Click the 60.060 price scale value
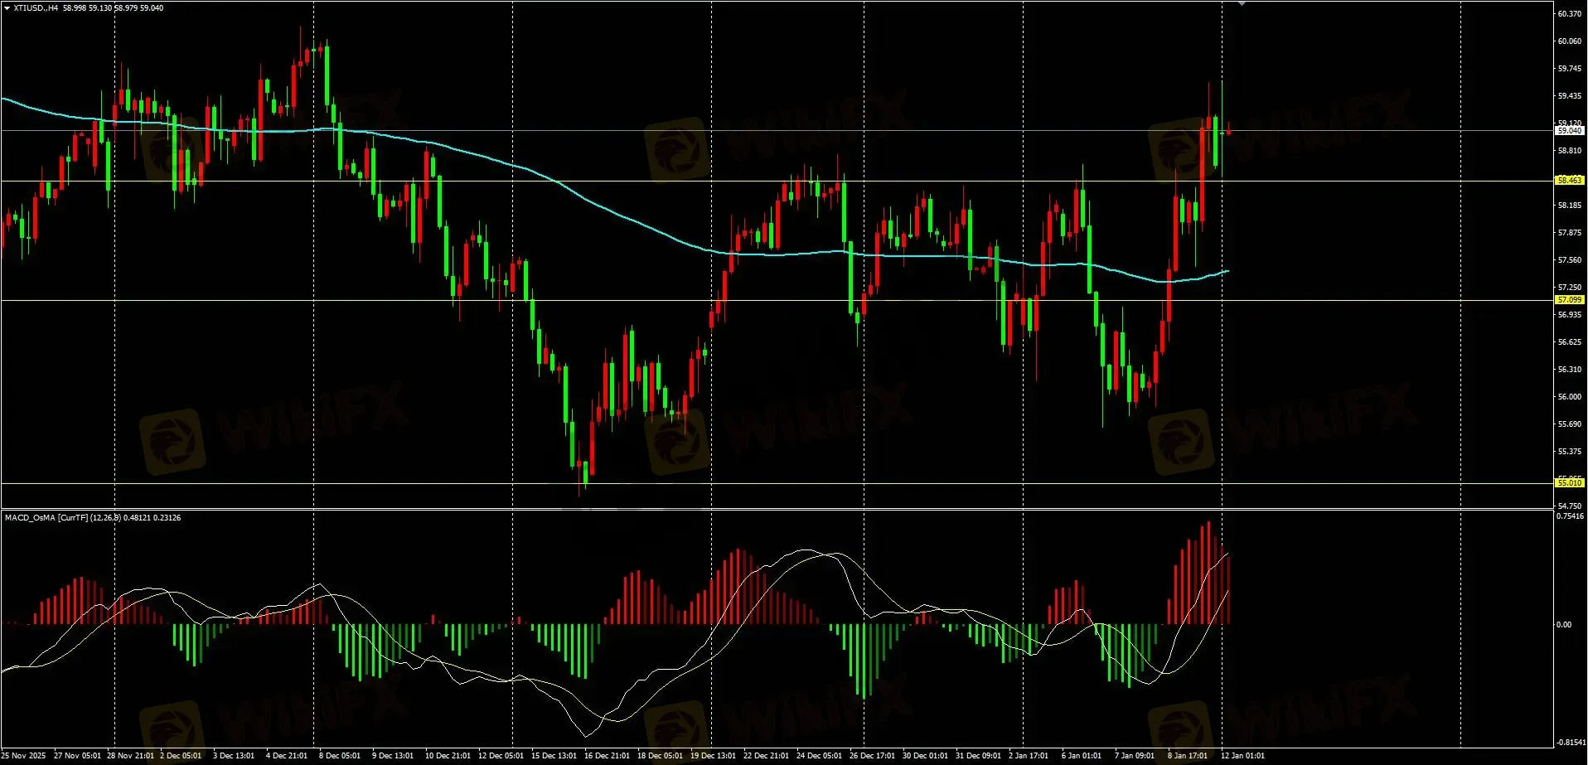1588x765 pixels. click(x=1570, y=41)
